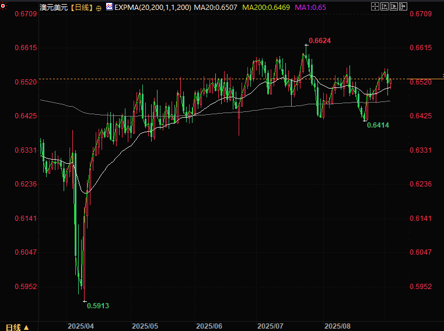Open the 日线 period selector at bottom left
This screenshot has width=444, height=331.
tap(17, 328)
